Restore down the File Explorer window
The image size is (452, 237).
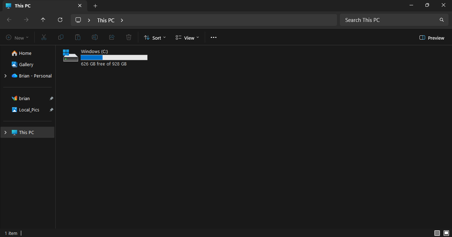[x=427, y=5]
